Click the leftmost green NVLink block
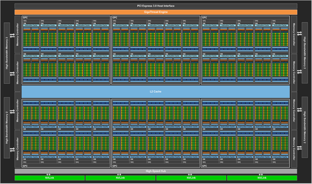Viewport: 312px width, 184px height. click(49, 178)
